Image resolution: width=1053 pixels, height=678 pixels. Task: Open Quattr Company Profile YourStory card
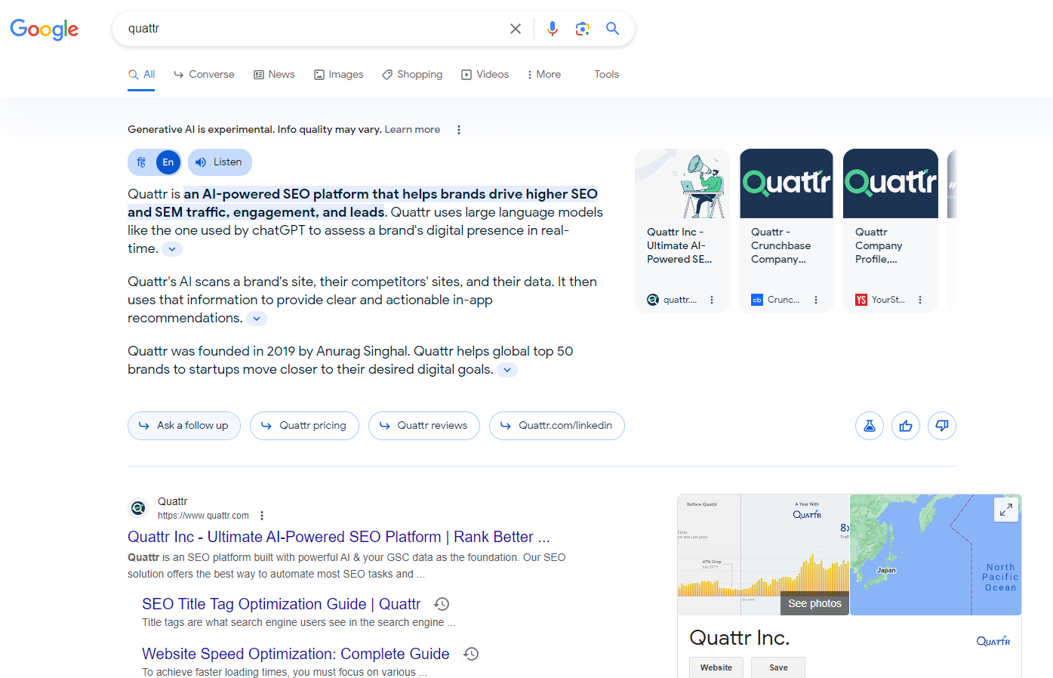point(891,231)
